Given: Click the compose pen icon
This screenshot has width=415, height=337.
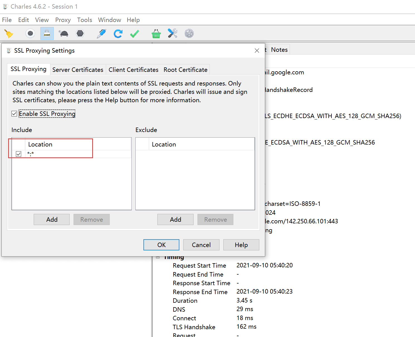Looking at the screenshot, I should tap(101, 34).
